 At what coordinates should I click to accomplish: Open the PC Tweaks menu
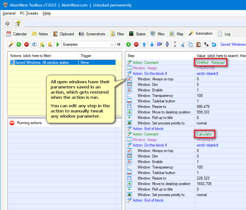click(29, 13)
